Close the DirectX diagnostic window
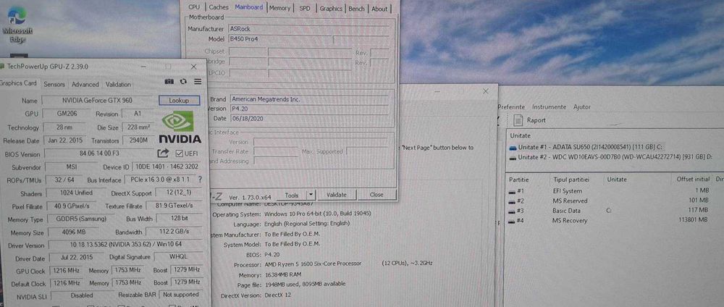The width and height of the screenshot is (724, 307). click(x=485, y=91)
